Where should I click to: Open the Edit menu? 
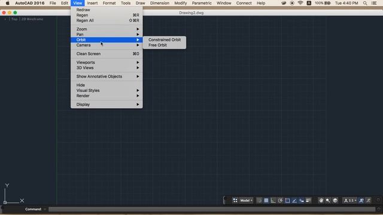65,3
